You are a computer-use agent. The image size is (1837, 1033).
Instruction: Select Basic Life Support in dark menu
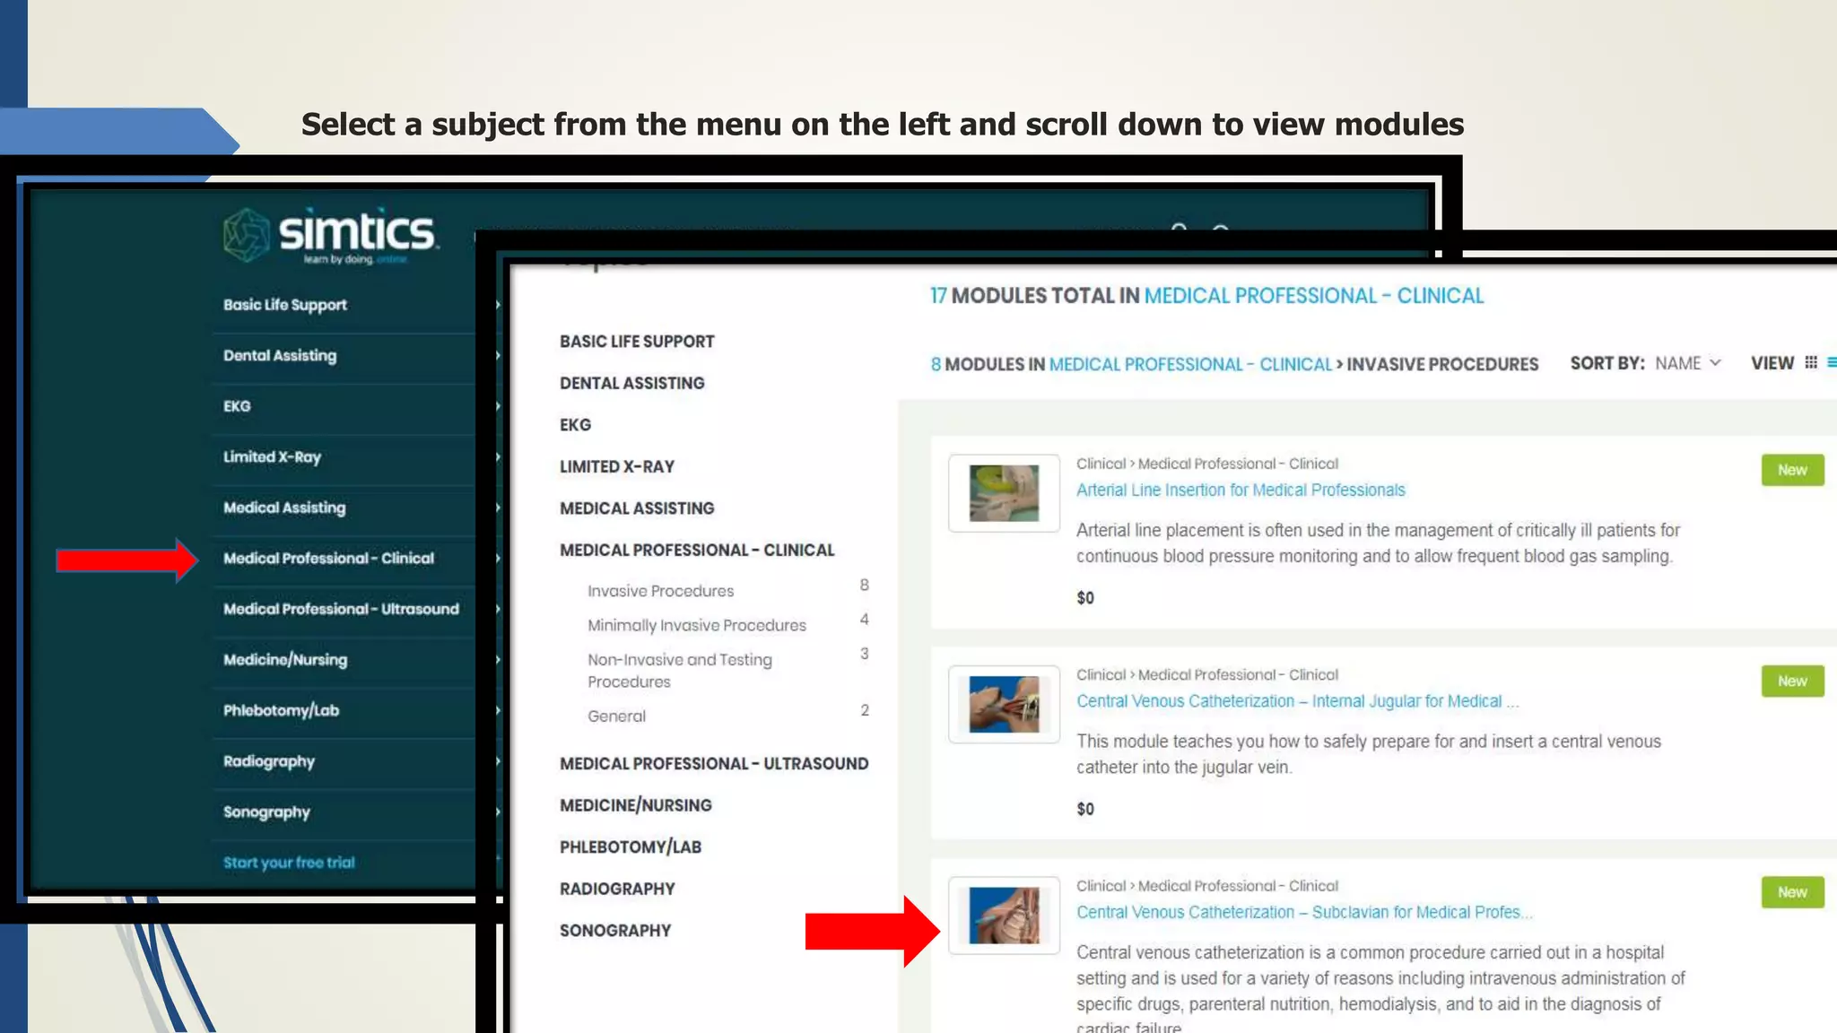[285, 305]
